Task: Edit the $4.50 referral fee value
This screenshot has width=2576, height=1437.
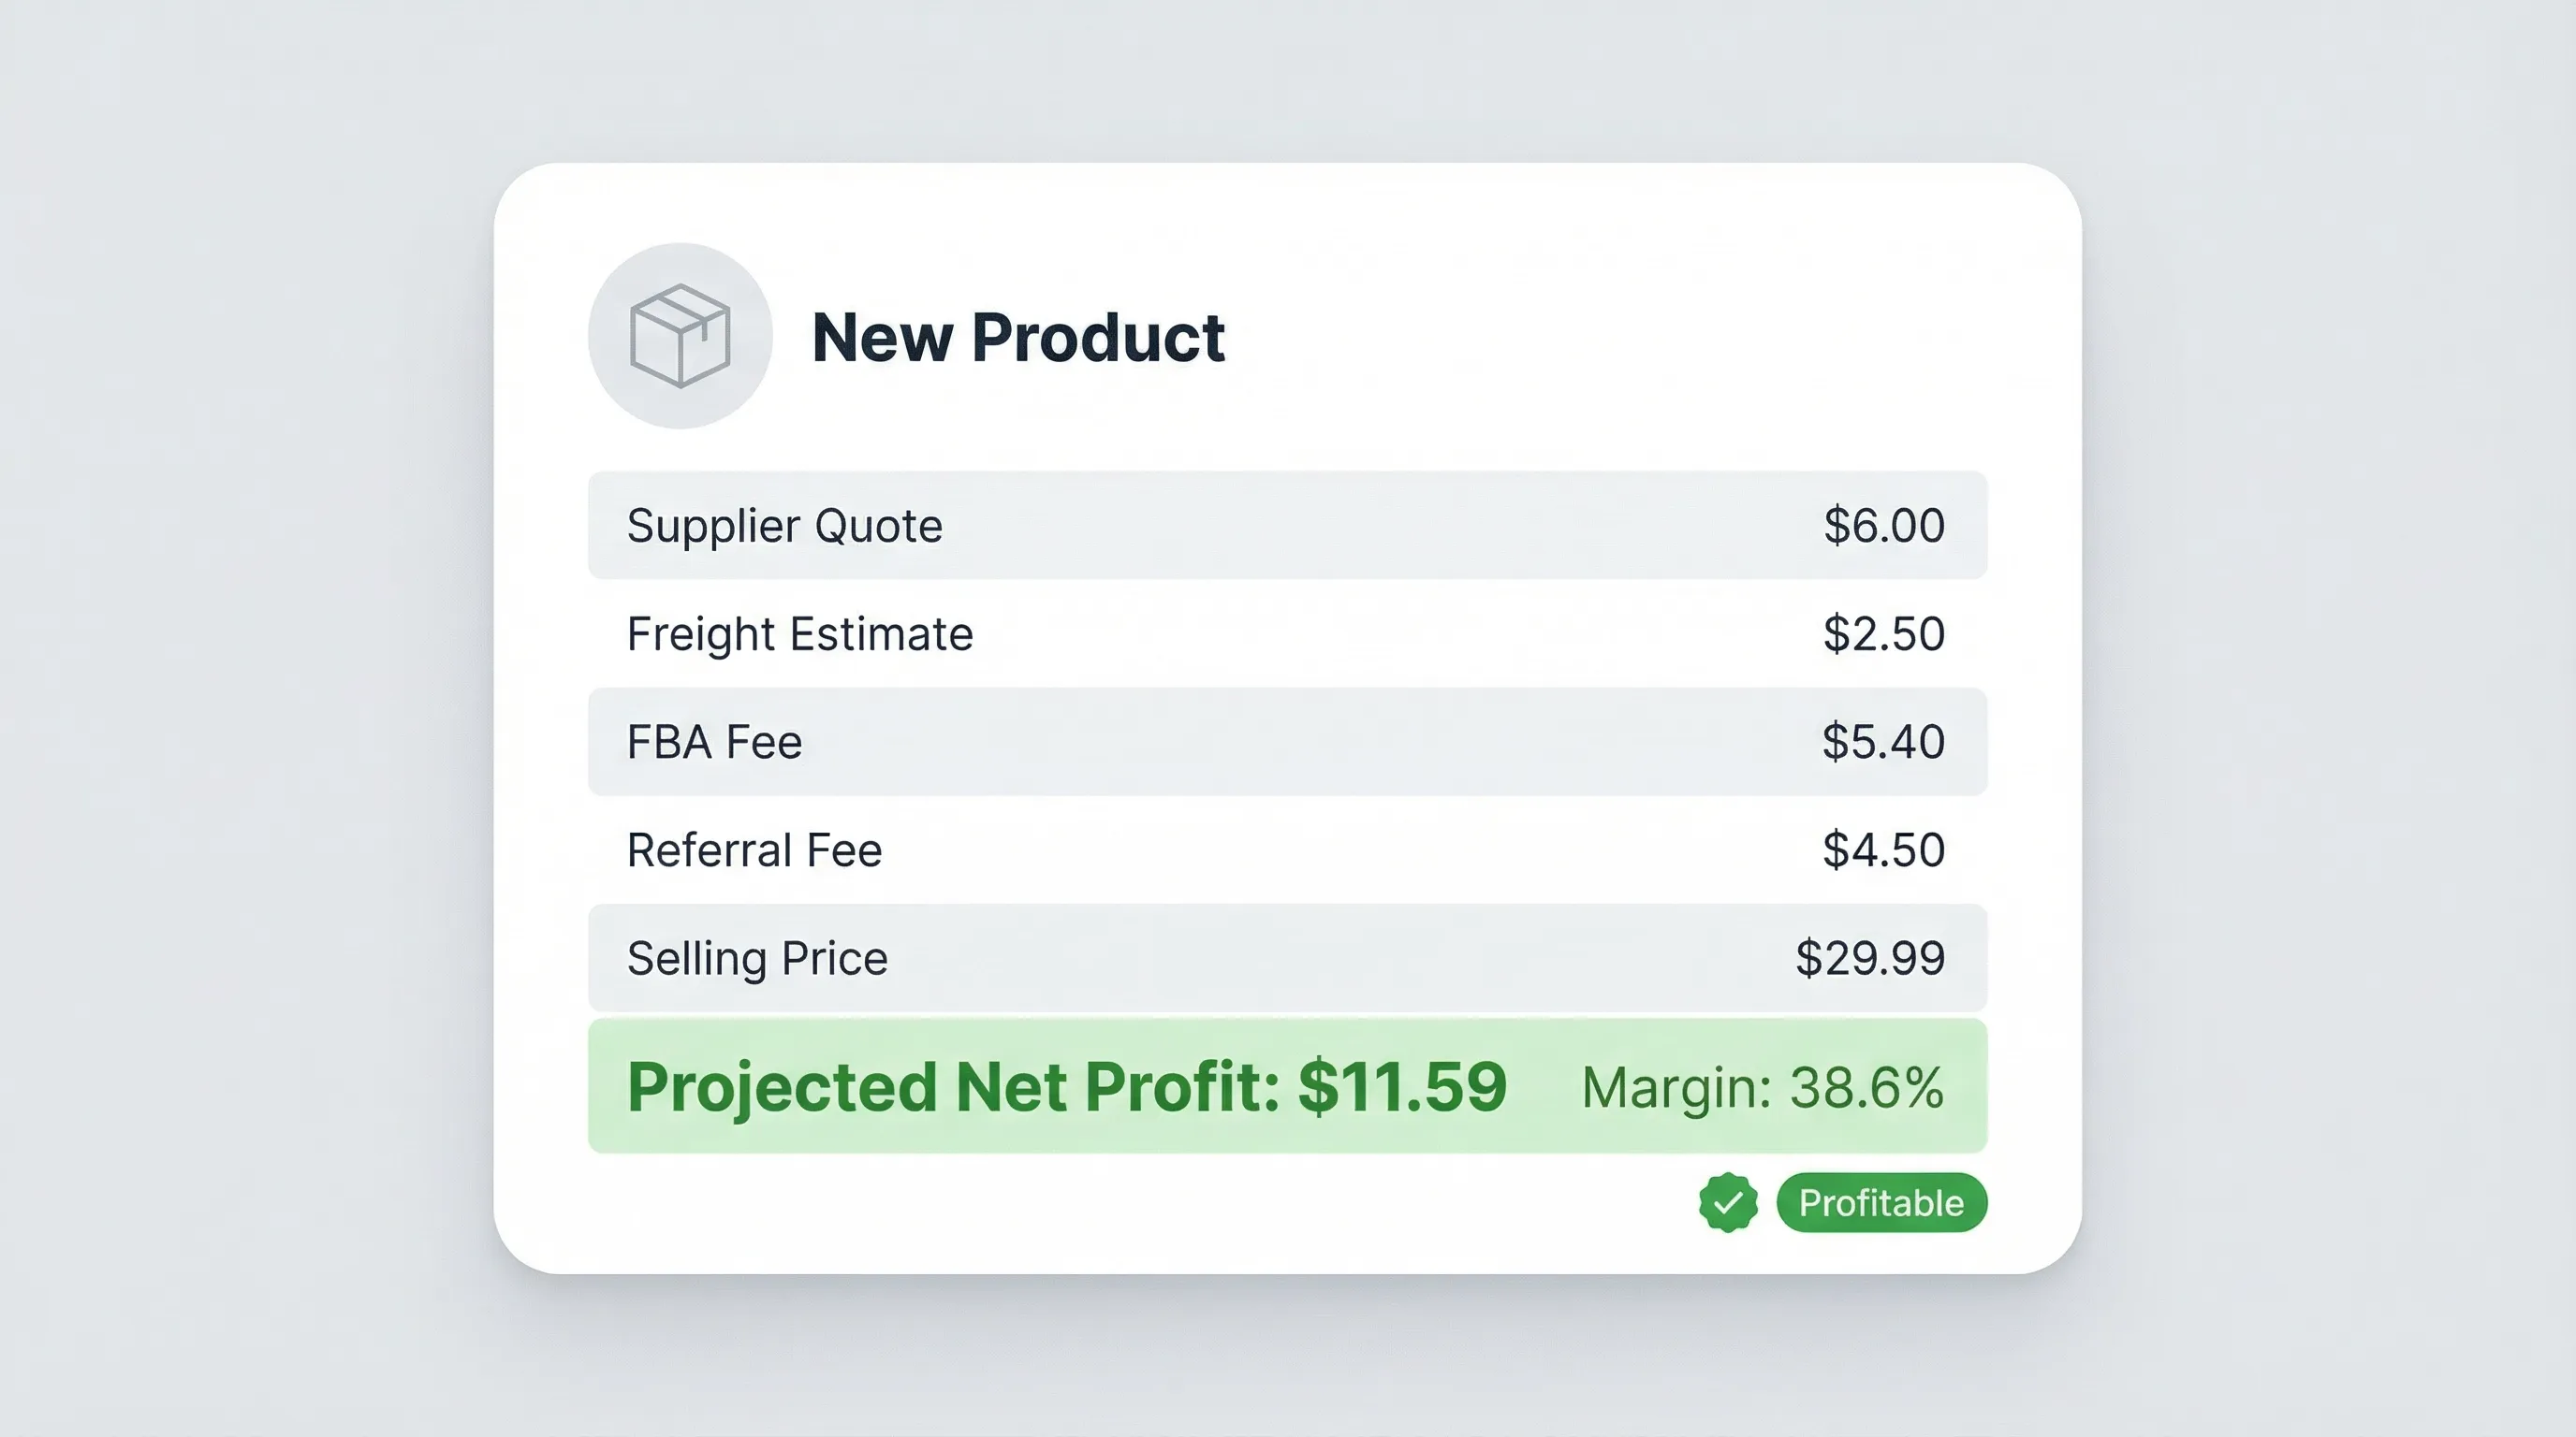Action: point(1883,850)
